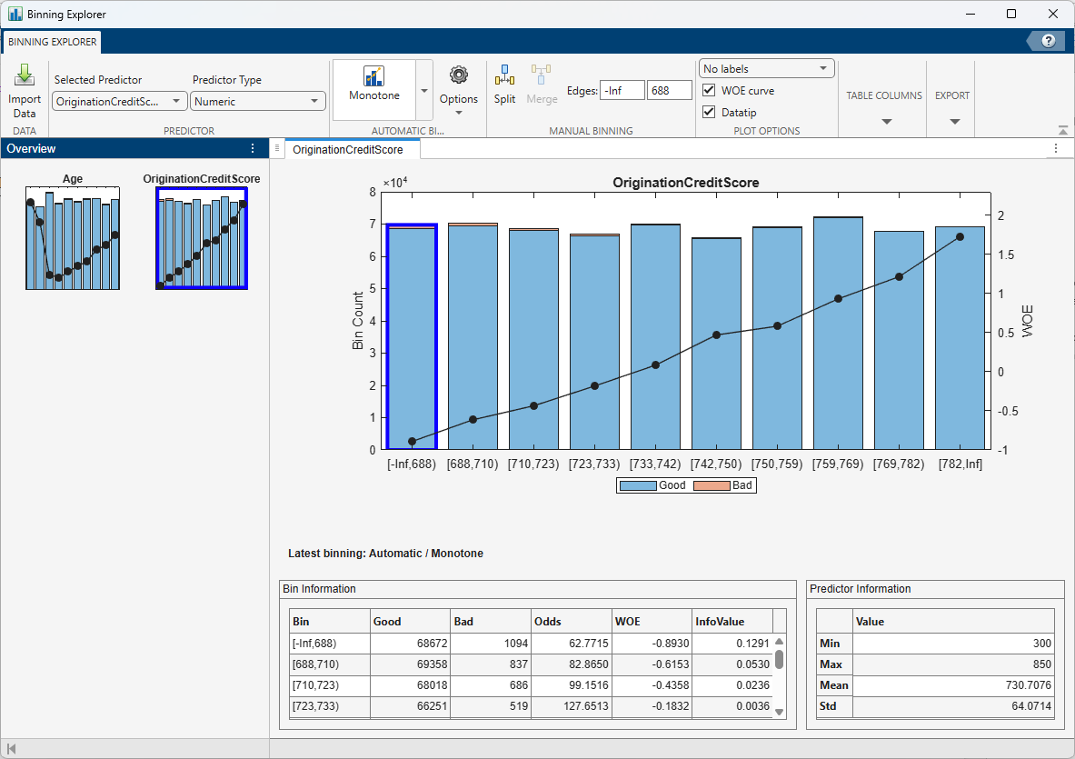Click the Bin Information scroll up arrow
Screen dimensions: 1075x759
point(779,642)
